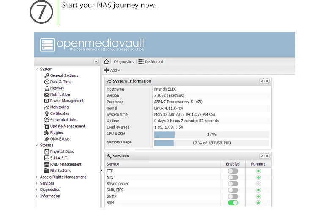Click the Notification envelope icon

[x=47, y=94]
